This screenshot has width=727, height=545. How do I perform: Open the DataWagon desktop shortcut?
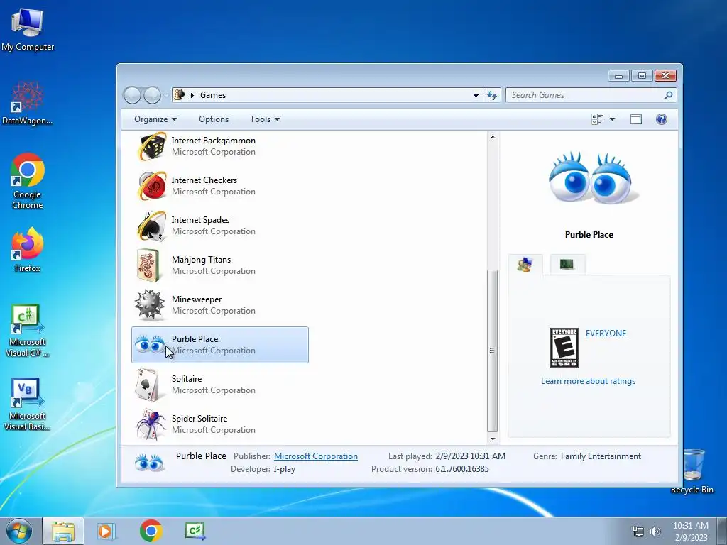point(28,103)
